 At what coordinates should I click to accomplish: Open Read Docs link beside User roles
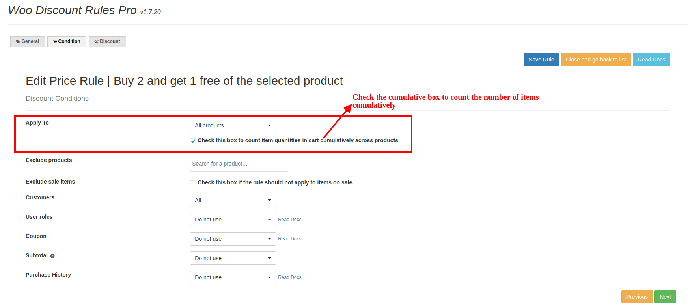pos(289,220)
